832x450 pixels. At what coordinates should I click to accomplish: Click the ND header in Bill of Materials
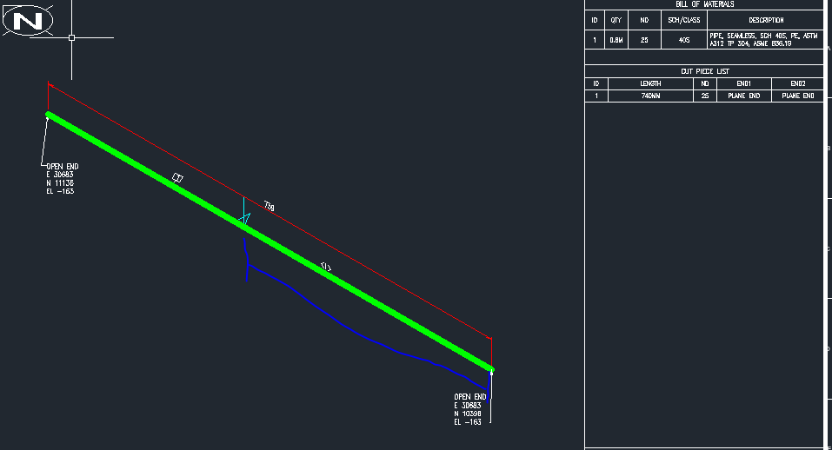pos(644,20)
